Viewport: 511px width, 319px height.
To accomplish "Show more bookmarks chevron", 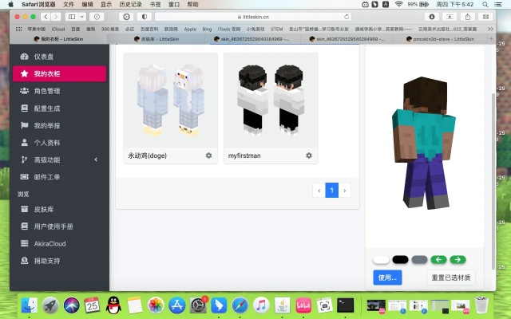I will tap(490, 29).
